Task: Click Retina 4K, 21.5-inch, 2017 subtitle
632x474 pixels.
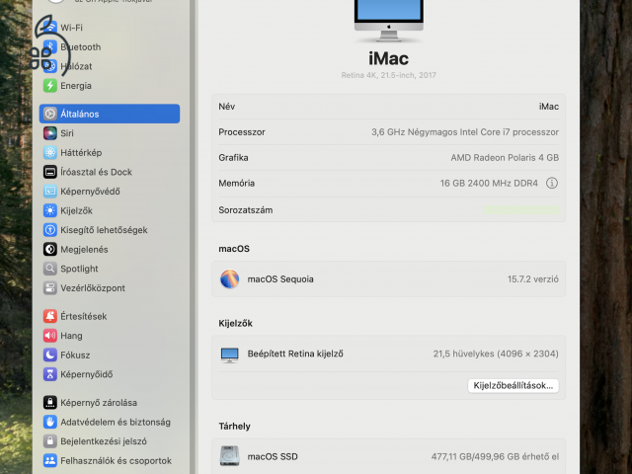Action: tap(388, 75)
